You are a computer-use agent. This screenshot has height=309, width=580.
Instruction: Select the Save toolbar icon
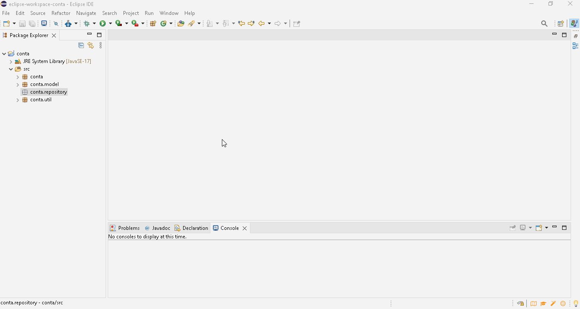[22, 23]
